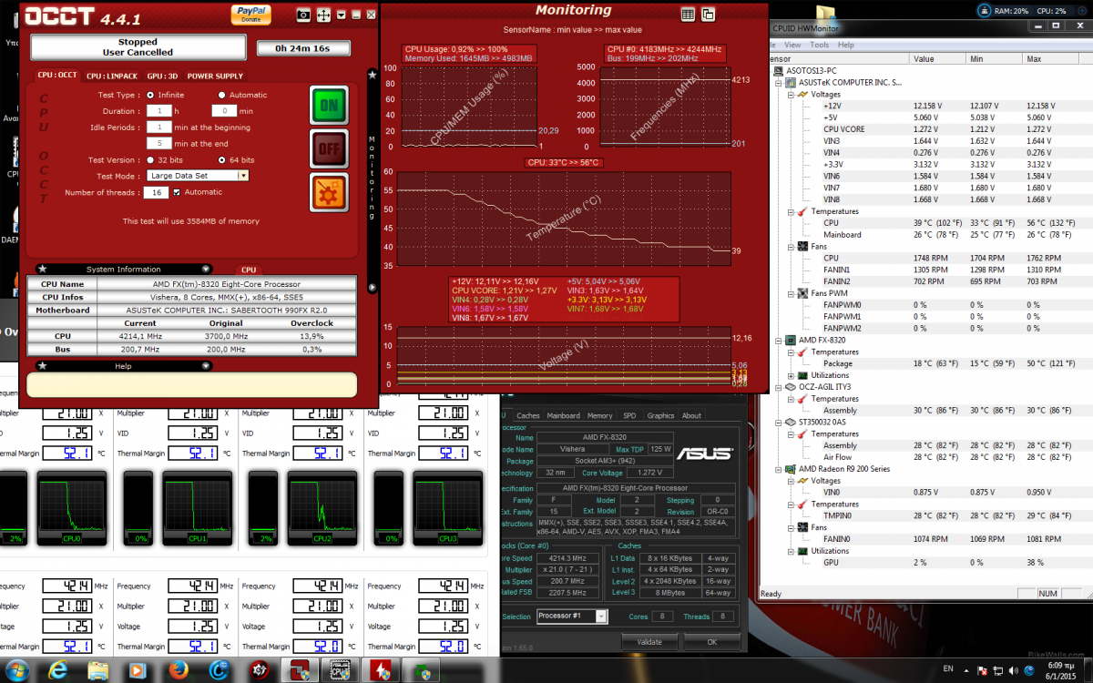Click the Max column header in HWMonitor
This screenshot has height=683, width=1093.
click(x=1049, y=58)
